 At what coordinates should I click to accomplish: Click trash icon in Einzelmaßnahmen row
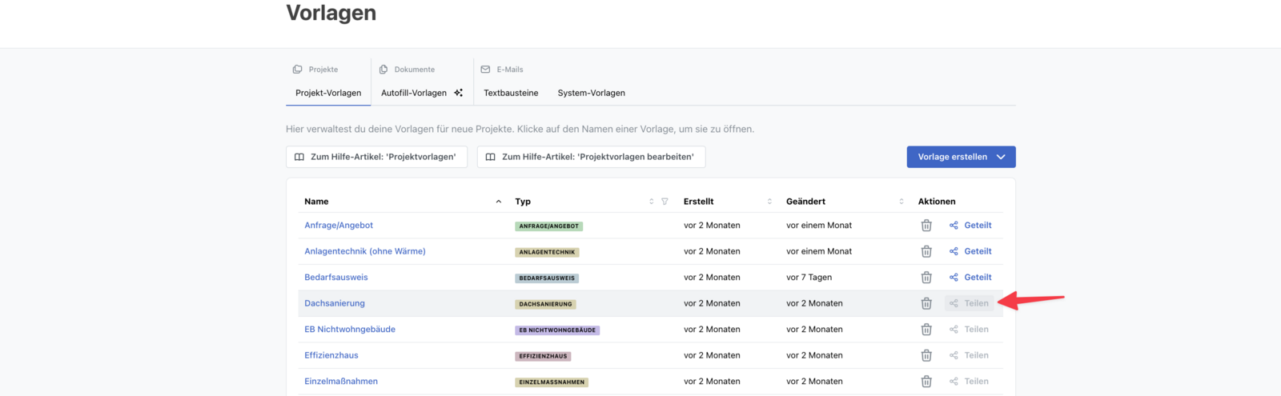click(926, 382)
